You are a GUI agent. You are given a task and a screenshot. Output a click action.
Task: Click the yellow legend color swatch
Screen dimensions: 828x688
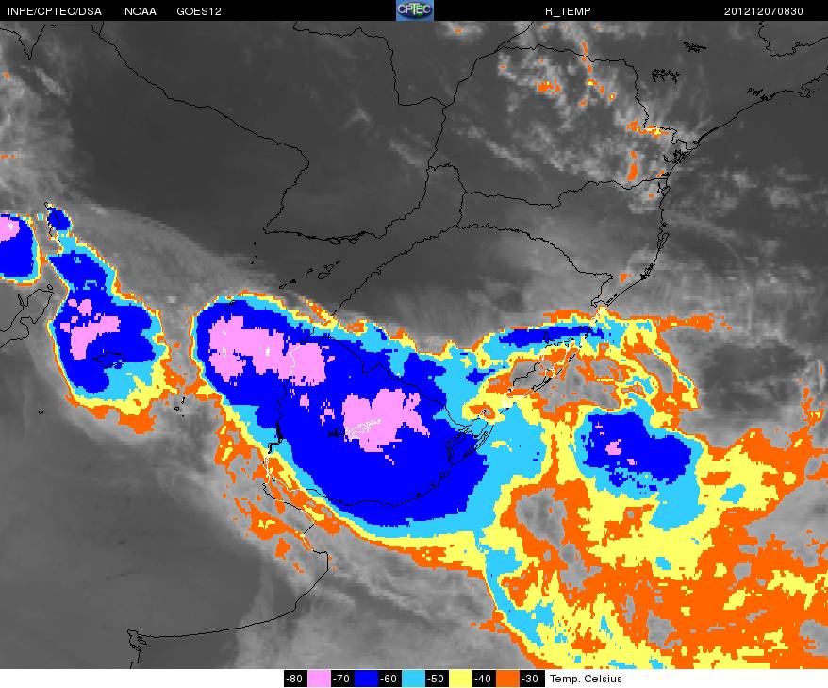460,679
